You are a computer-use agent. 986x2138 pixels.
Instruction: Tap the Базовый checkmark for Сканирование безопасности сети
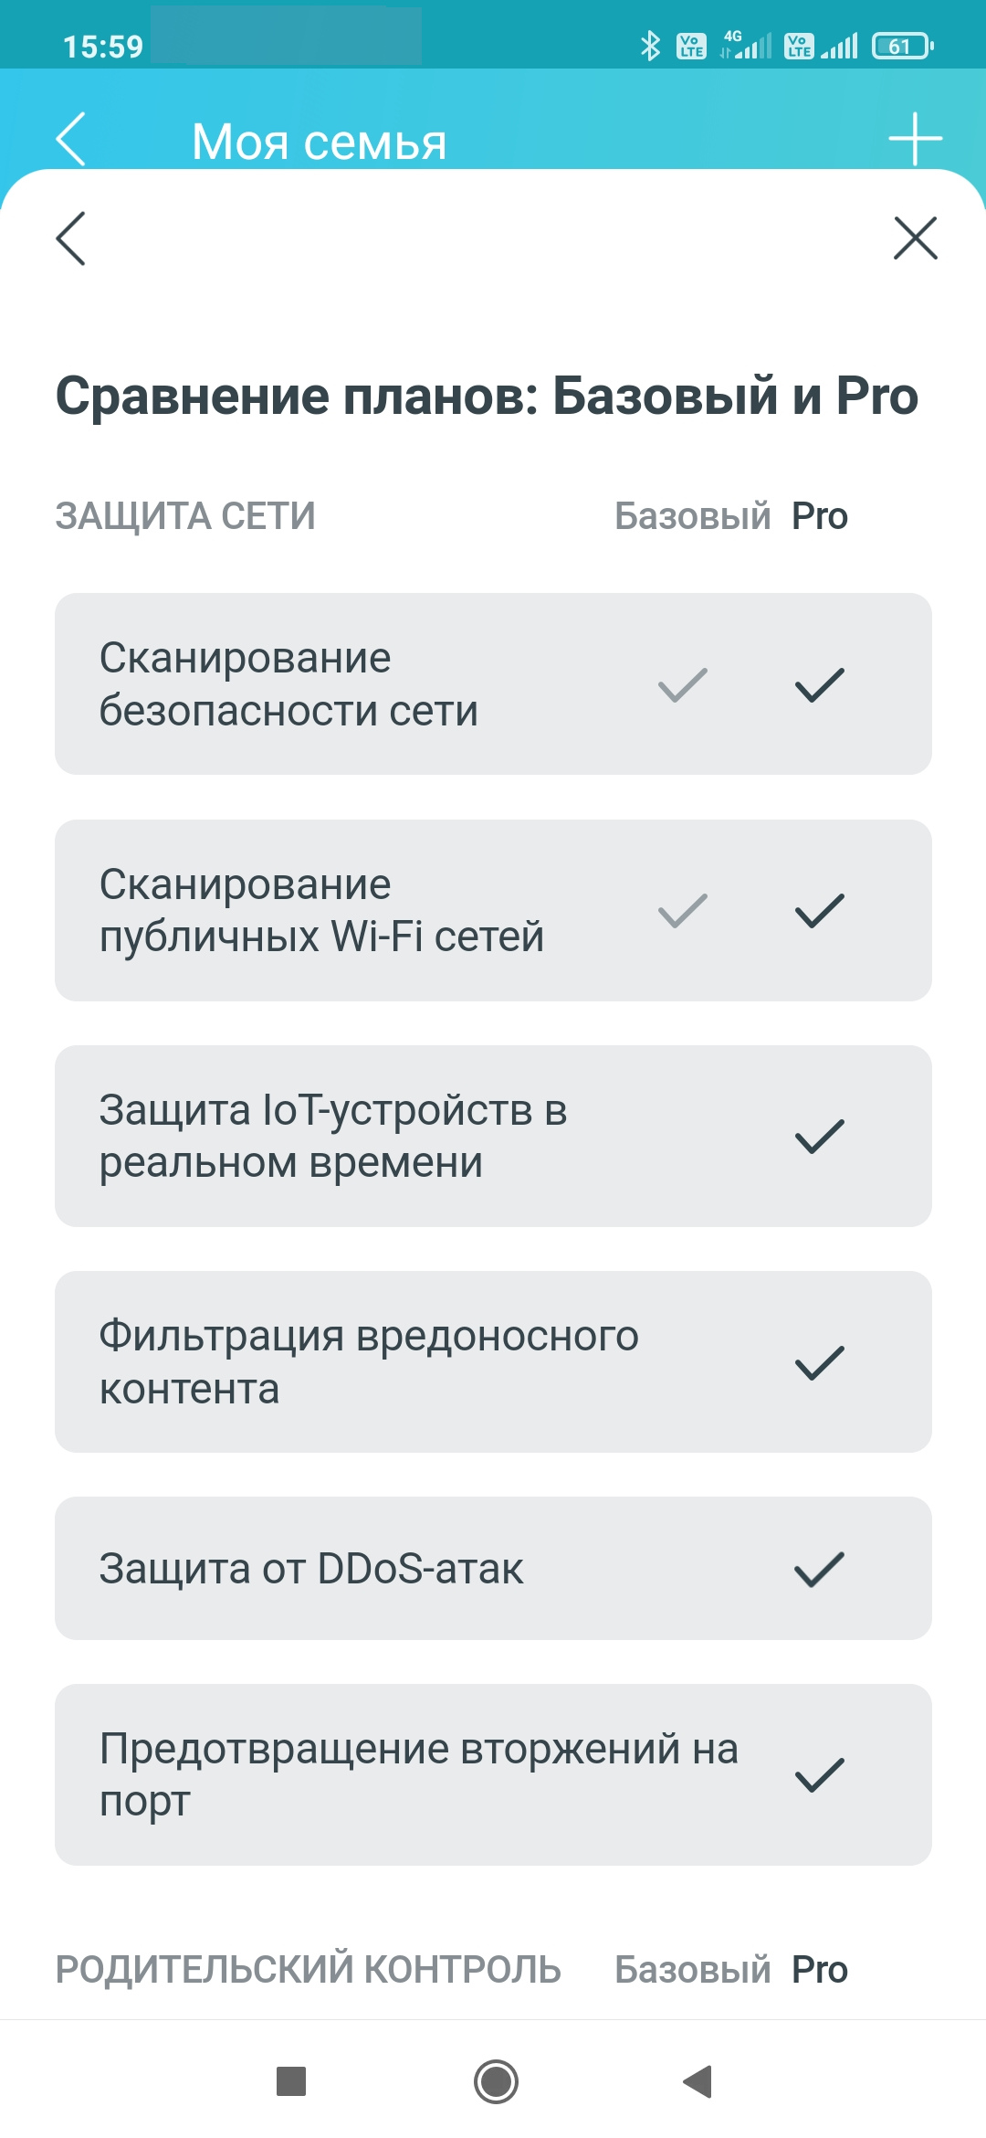coord(683,685)
